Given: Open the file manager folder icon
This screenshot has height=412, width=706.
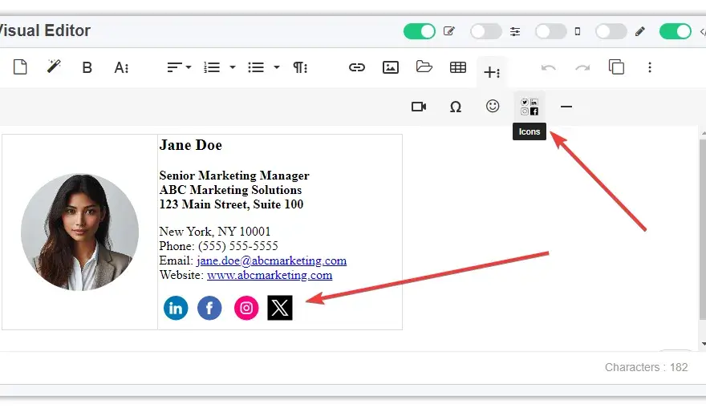Looking at the screenshot, I should coord(424,67).
